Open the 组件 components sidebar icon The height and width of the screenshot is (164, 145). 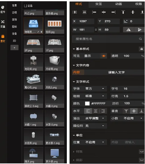pos(3,10)
